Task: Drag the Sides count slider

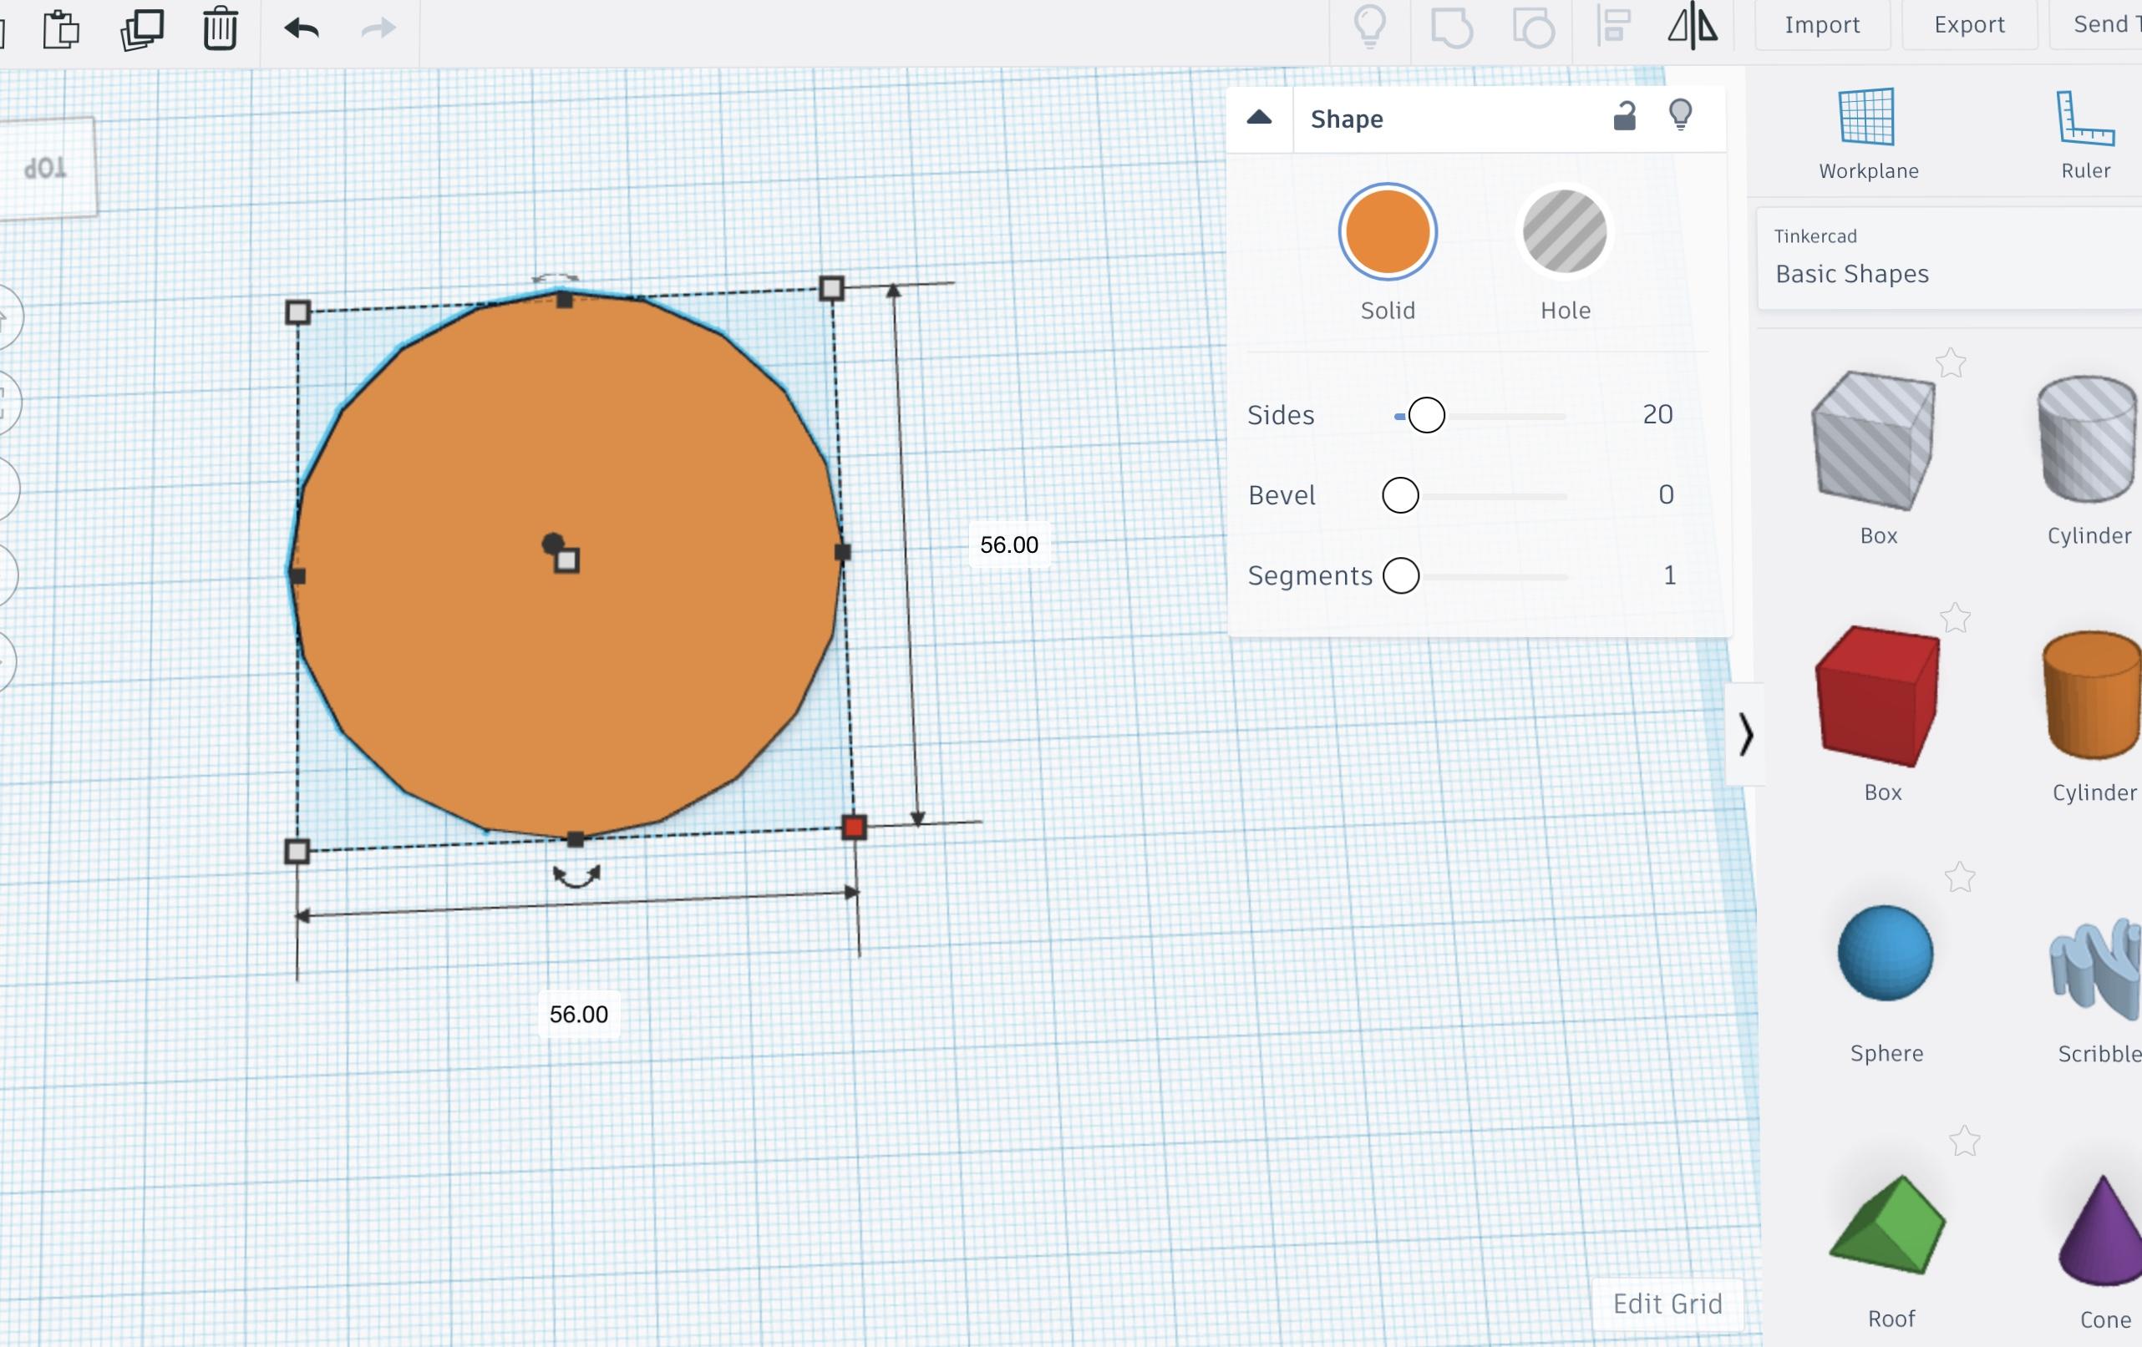Action: [1422, 416]
